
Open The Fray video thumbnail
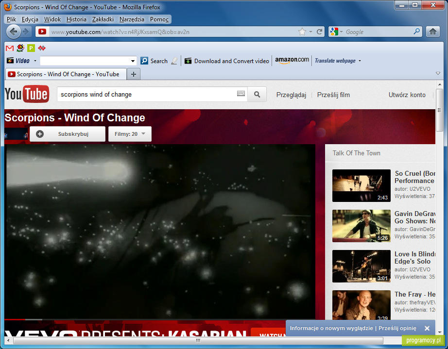click(361, 305)
